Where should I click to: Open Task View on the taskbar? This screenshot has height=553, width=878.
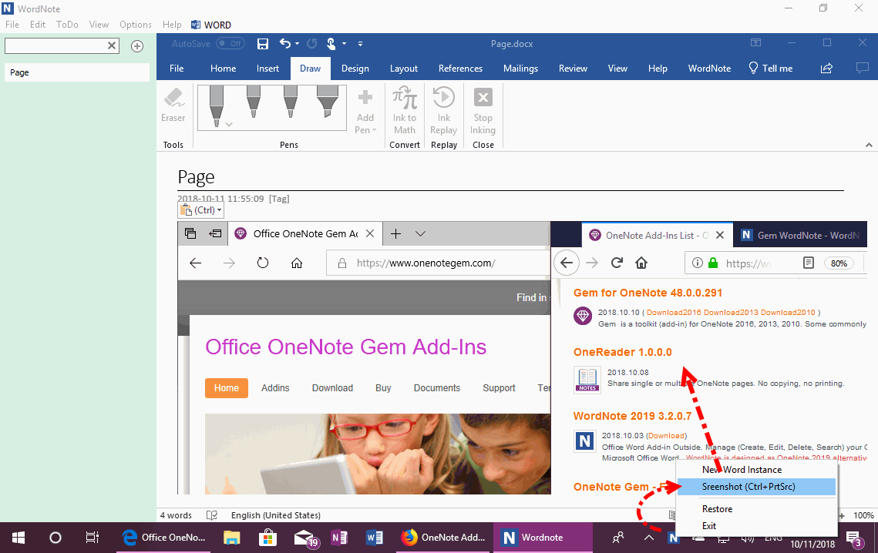93,538
